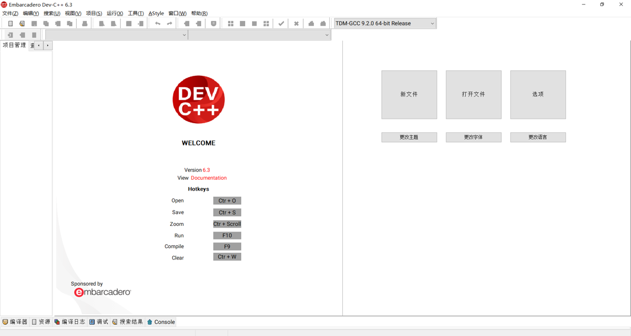This screenshot has width=631, height=336.
Task: Switch to the 搜索结果 bottom tab
Action: coord(127,322)
